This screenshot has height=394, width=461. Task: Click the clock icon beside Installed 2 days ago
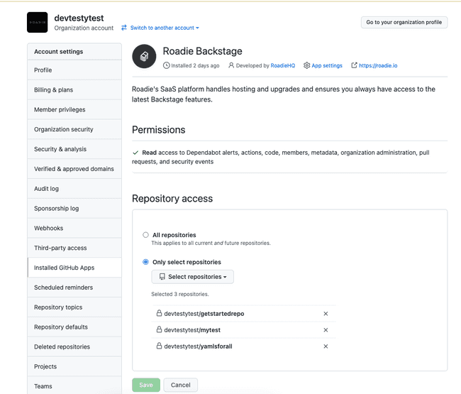167,65
